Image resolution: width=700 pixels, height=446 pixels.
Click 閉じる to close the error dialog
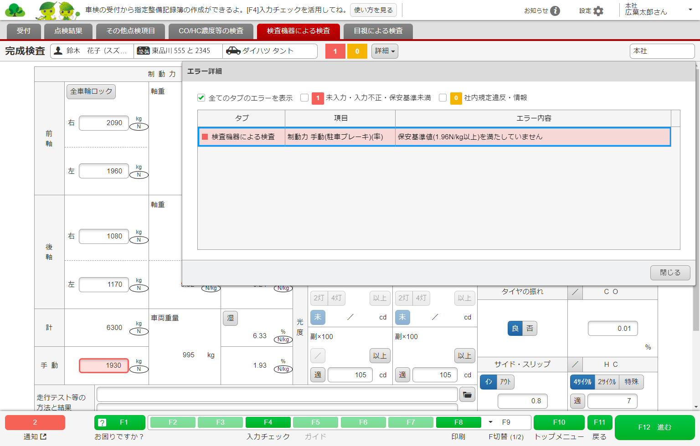point(670,273)
